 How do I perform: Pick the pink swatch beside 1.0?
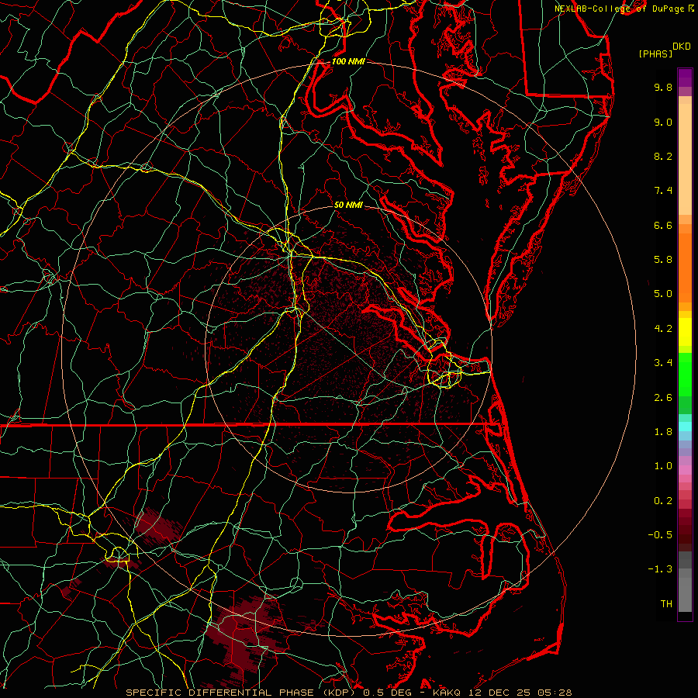tap(685, 470)
